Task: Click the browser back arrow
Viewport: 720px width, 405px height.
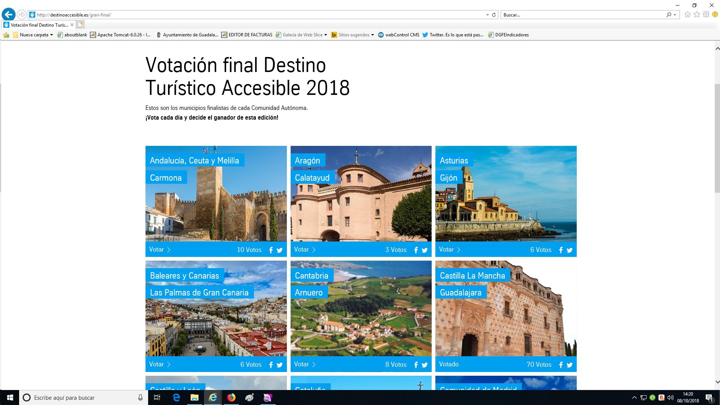Action: (8, 15)
